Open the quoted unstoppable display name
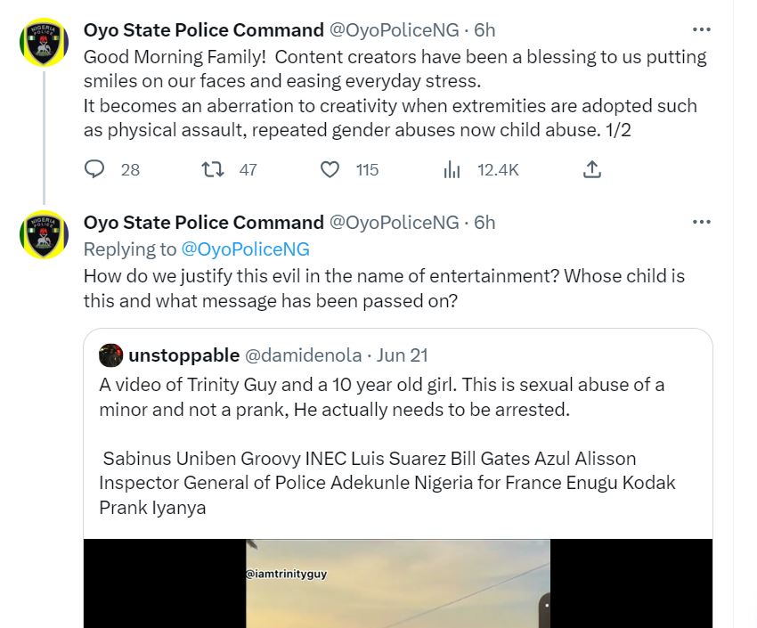The image size is (757, 628). point(184,355)
